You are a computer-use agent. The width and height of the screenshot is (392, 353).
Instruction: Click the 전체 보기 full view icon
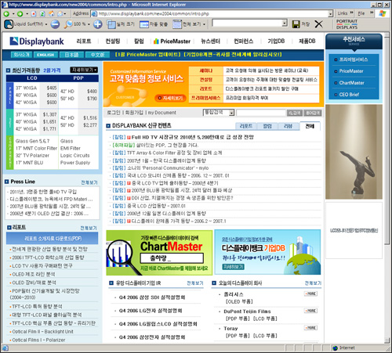(x=177, y=24)
